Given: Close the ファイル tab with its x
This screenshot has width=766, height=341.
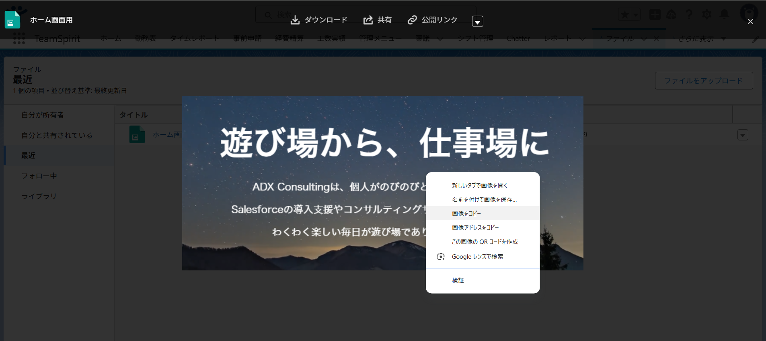Looking at the screenshot, I should coord(656,39).
